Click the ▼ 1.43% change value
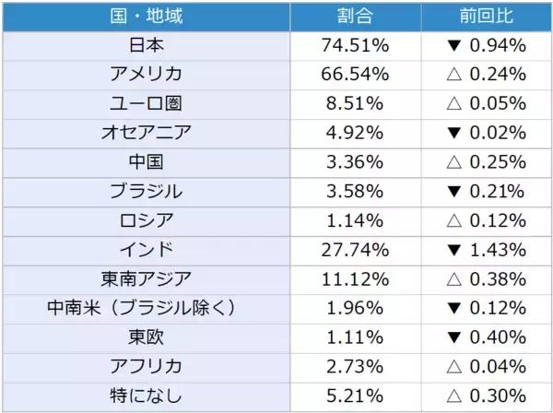The height and width of the screenshot is (413, 553). pos(486,250)
